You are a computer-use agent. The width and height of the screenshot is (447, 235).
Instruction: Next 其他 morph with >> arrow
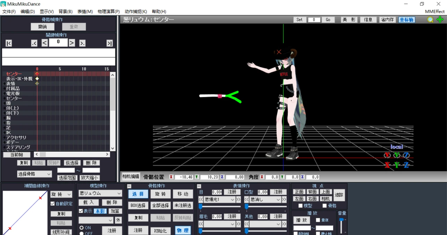click(284, 224)
